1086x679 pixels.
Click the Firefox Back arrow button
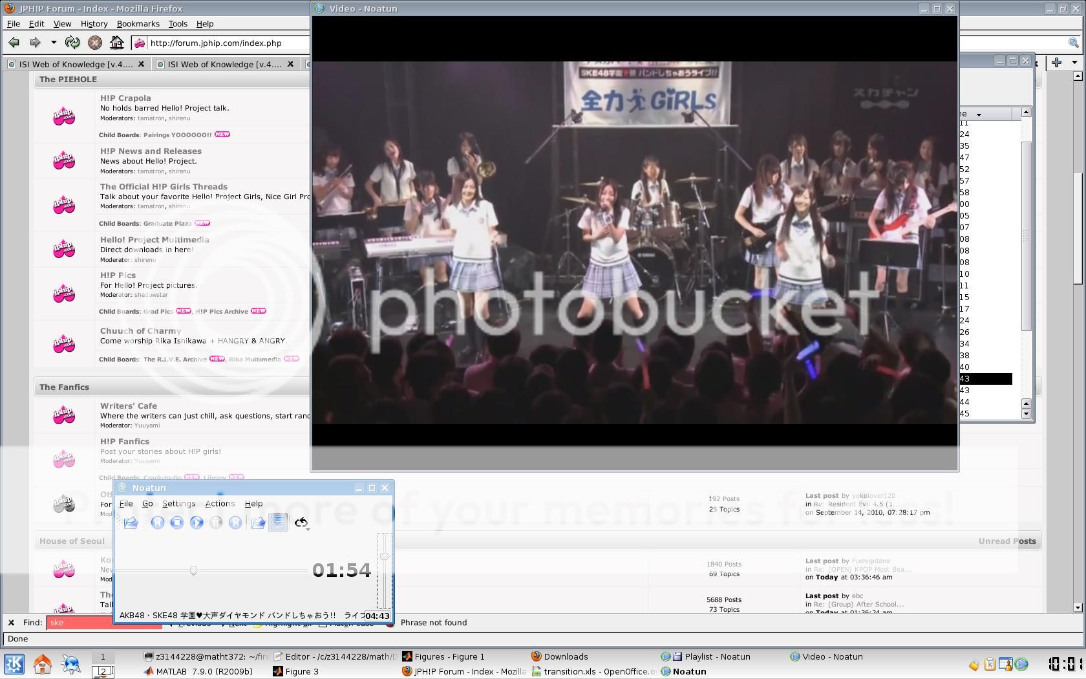(14, 43)
